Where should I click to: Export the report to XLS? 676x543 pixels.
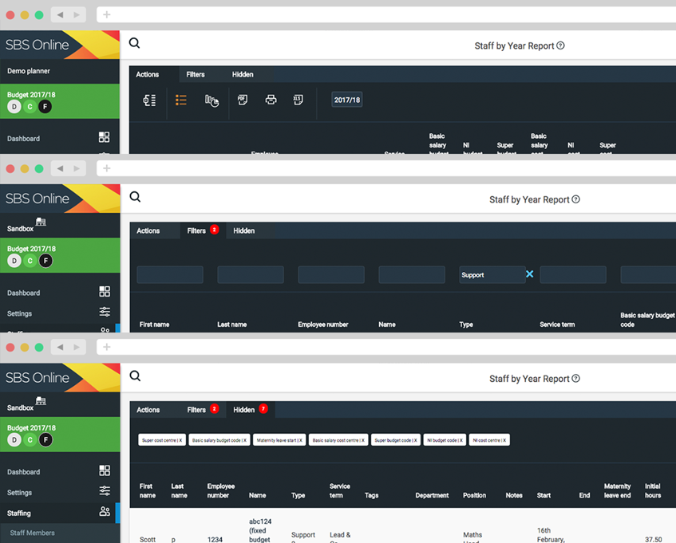[x=298, y=100]
